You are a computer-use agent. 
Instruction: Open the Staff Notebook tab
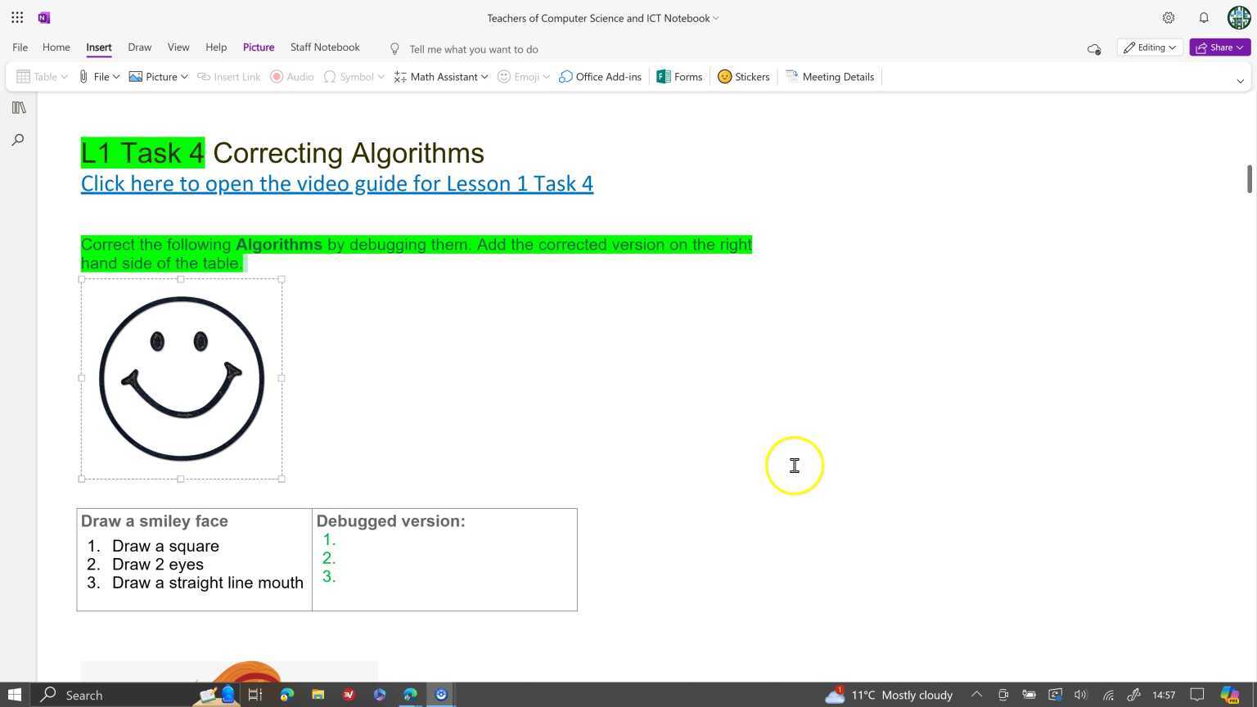pos(325,47)
